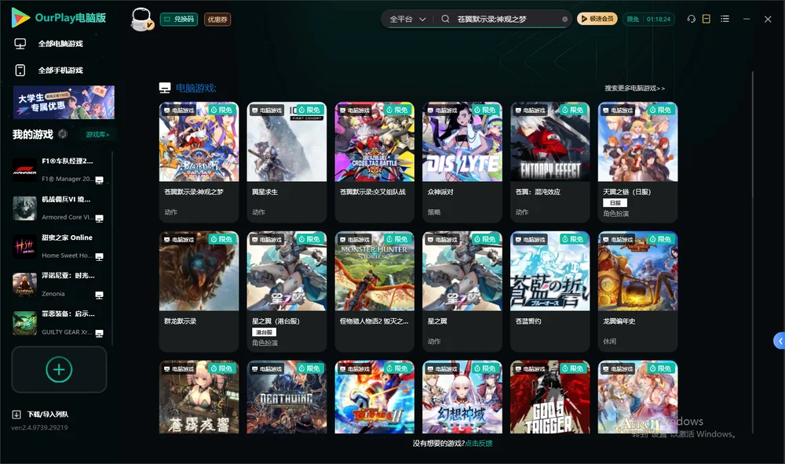Click the 优惠券 coupon button
Screen dimensions: 785x464
pos(217,20)
